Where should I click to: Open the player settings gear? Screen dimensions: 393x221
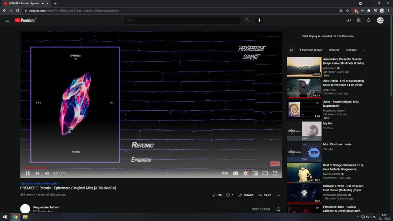point(245,173)
